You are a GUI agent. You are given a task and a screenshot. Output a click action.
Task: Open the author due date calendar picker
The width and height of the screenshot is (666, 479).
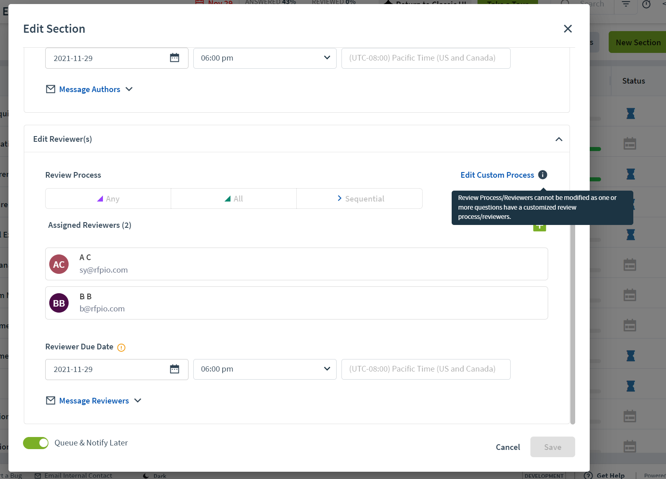tap(174, 58)
